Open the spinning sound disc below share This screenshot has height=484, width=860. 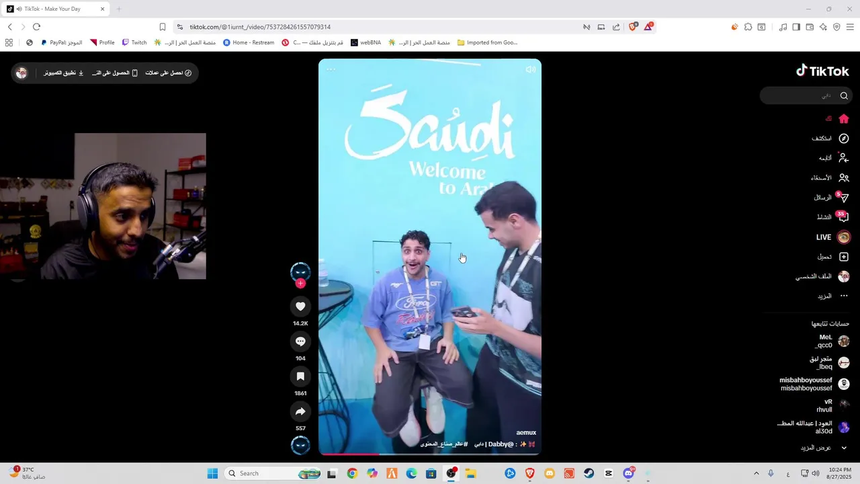coord(300,445)
